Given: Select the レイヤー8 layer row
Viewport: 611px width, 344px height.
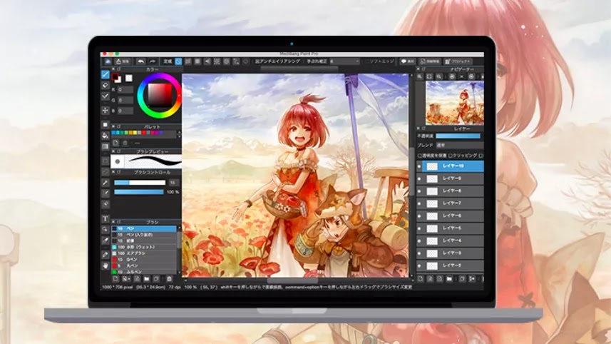Looking at the screenshot, I should click(450, 191).
